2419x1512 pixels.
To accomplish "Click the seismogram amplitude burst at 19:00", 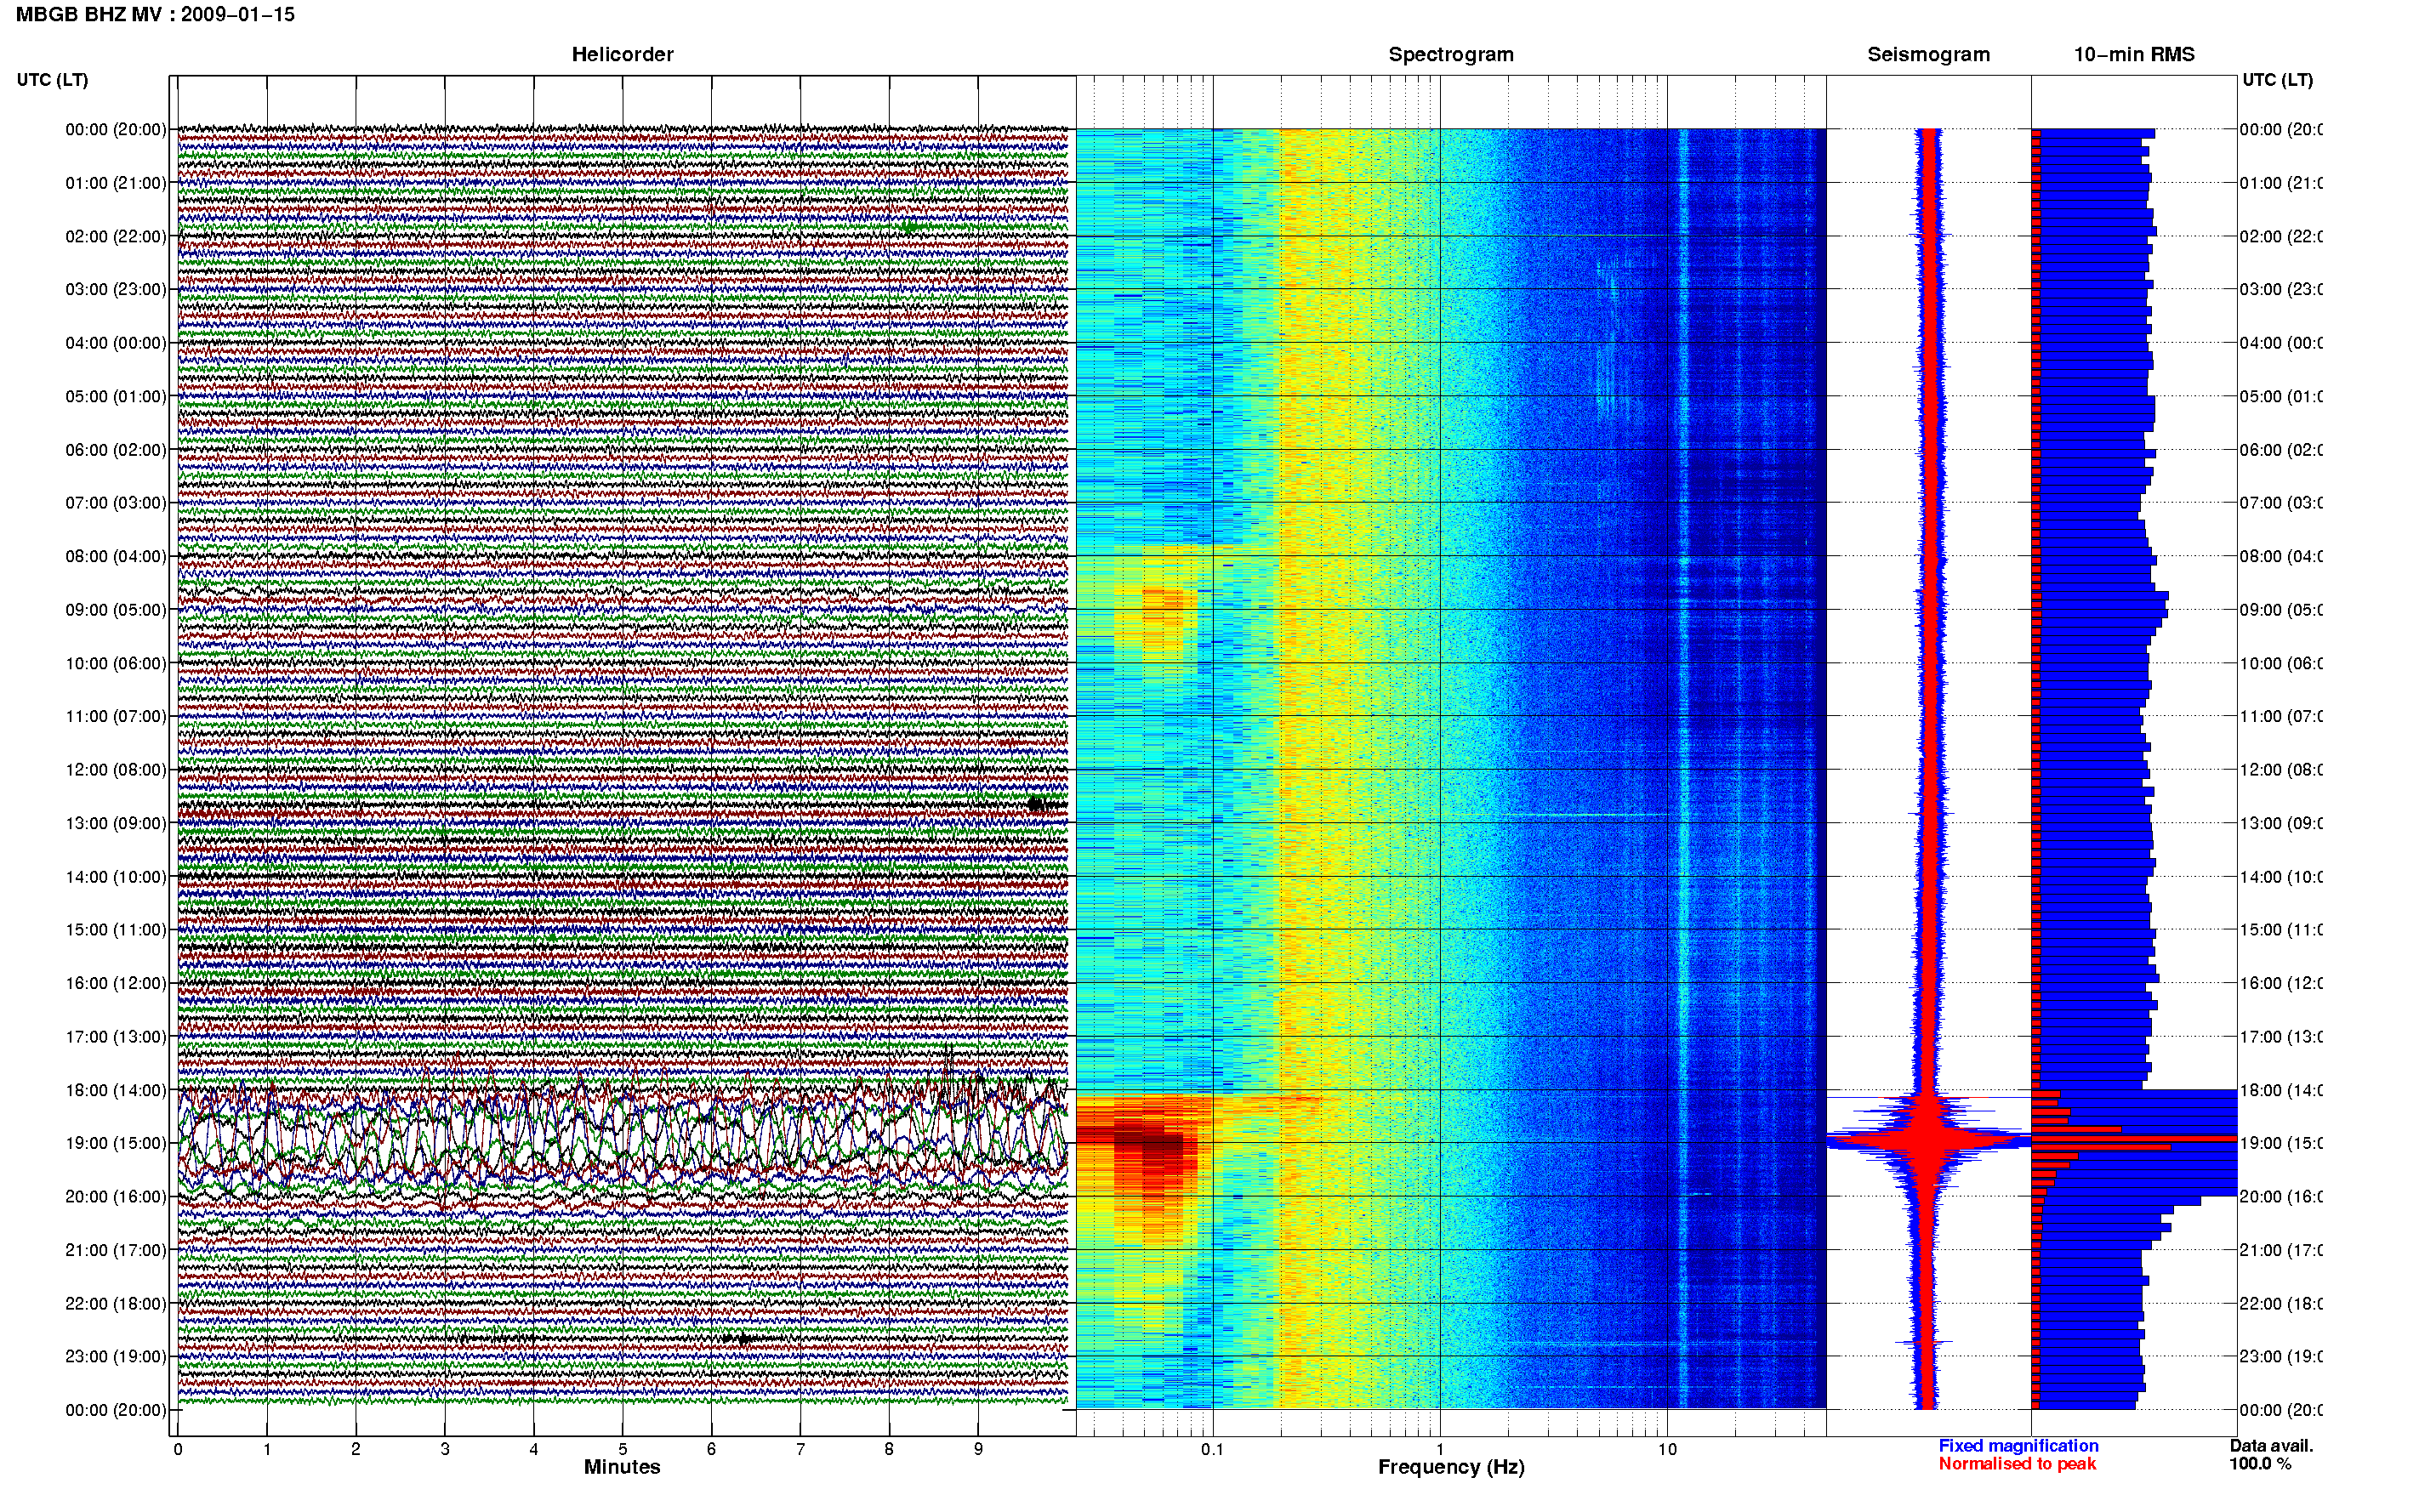I will tap(1928, 1139).
